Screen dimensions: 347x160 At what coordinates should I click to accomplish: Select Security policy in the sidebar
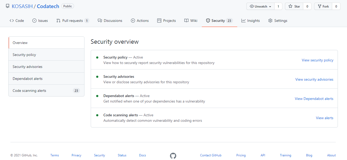pyautogui.click(x=46, y=55)
